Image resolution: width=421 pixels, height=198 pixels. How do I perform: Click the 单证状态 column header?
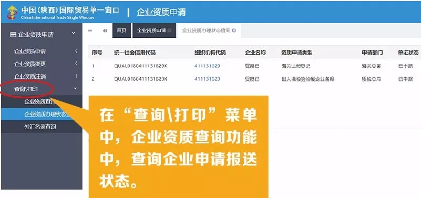[408, 53]
